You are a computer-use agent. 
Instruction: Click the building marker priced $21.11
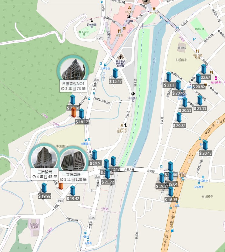[x=200, y=100]
